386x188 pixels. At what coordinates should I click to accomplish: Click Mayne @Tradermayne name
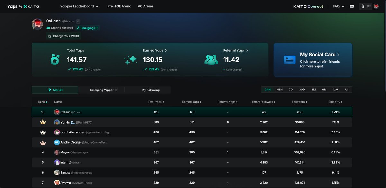click(x=74, y=152)
